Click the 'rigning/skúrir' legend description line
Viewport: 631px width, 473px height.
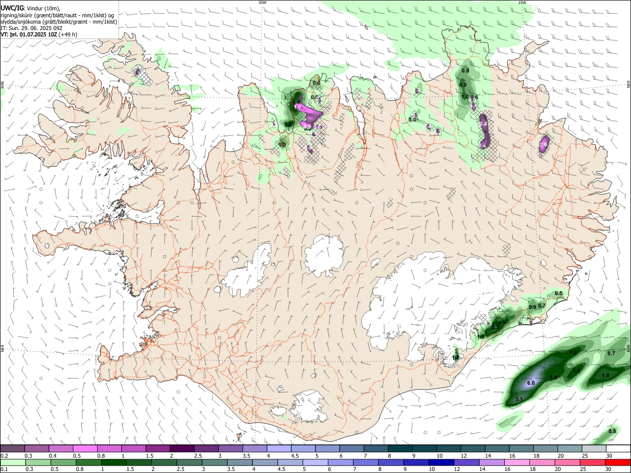(x=57, y=15)
